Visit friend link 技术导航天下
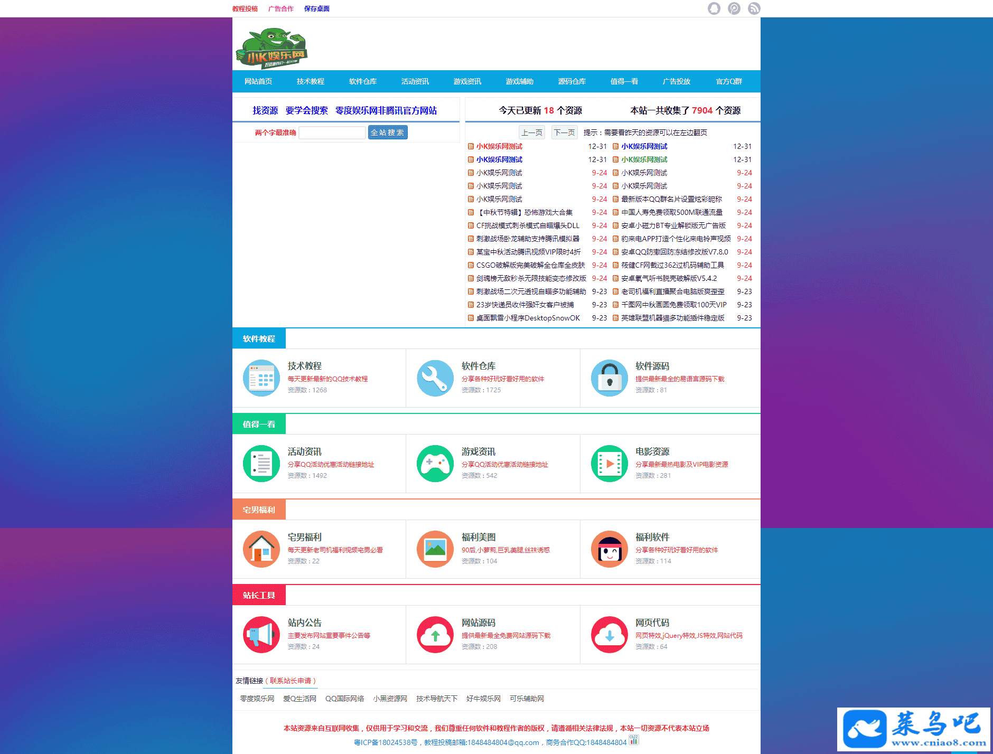993x754 pixels. [x=437, y=699]
